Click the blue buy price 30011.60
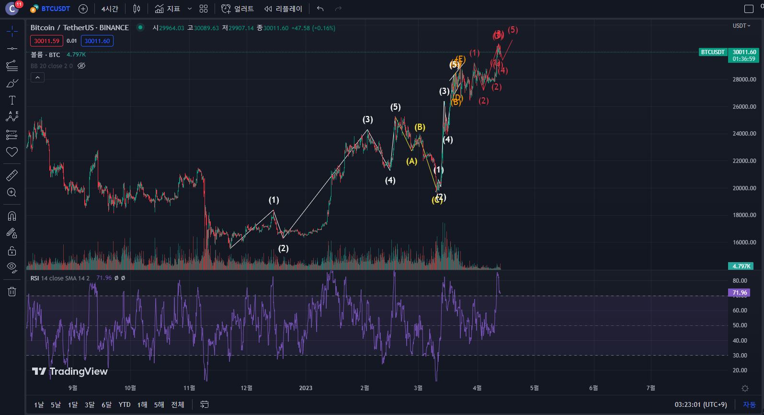This screenshot has height=415, width=764. coord(97,41)
